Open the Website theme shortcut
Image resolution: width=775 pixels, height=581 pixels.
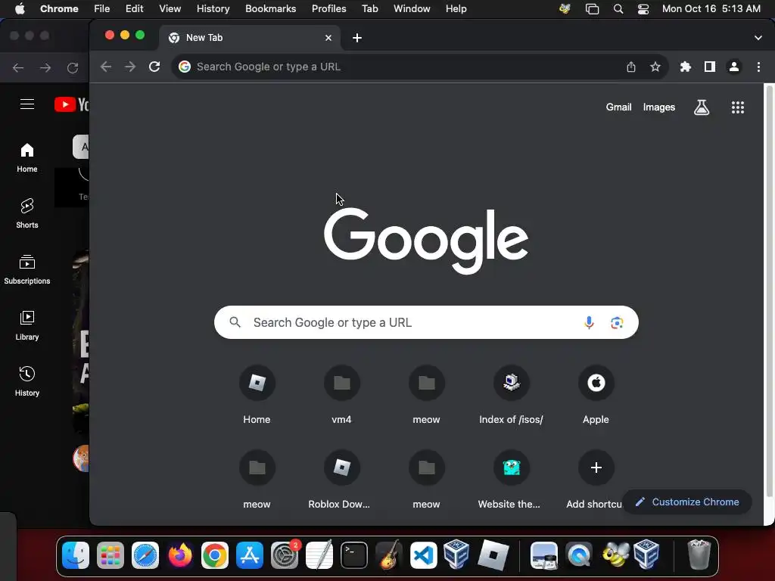511,479
